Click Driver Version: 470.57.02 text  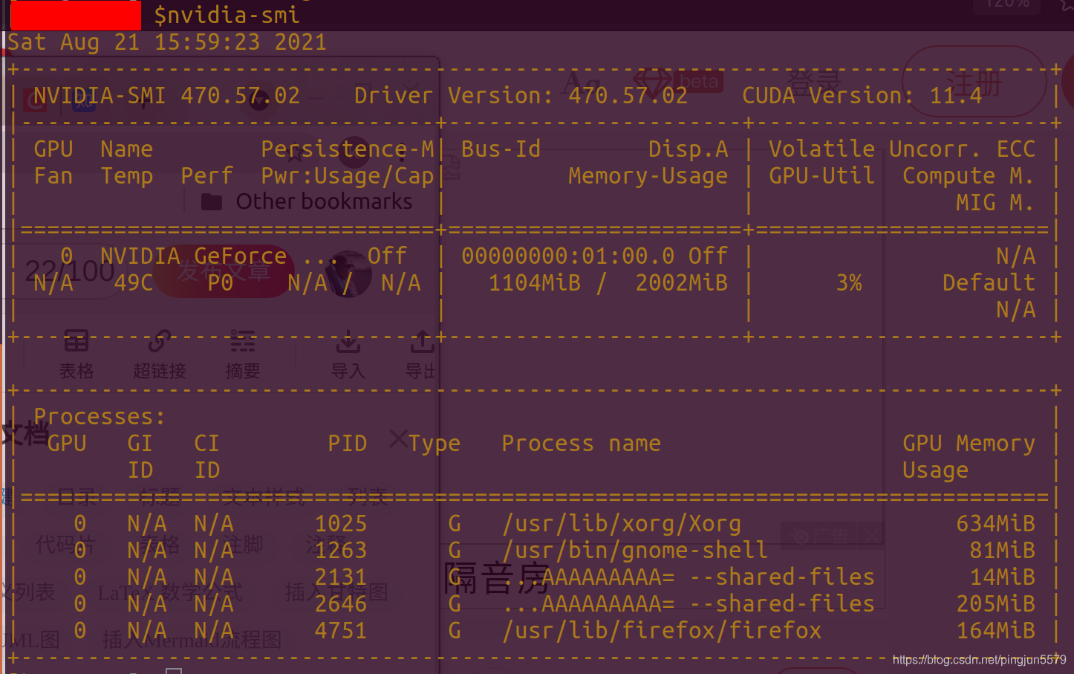click(x=521, y=96)
